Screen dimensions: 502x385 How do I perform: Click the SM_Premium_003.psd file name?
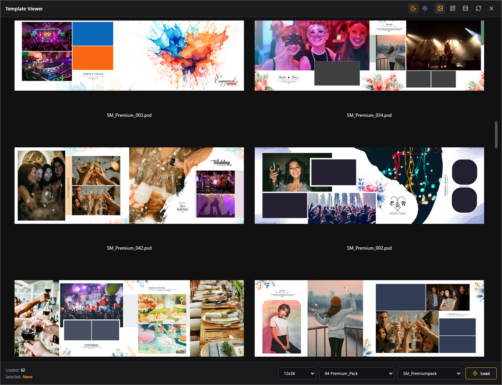[129, 115]
